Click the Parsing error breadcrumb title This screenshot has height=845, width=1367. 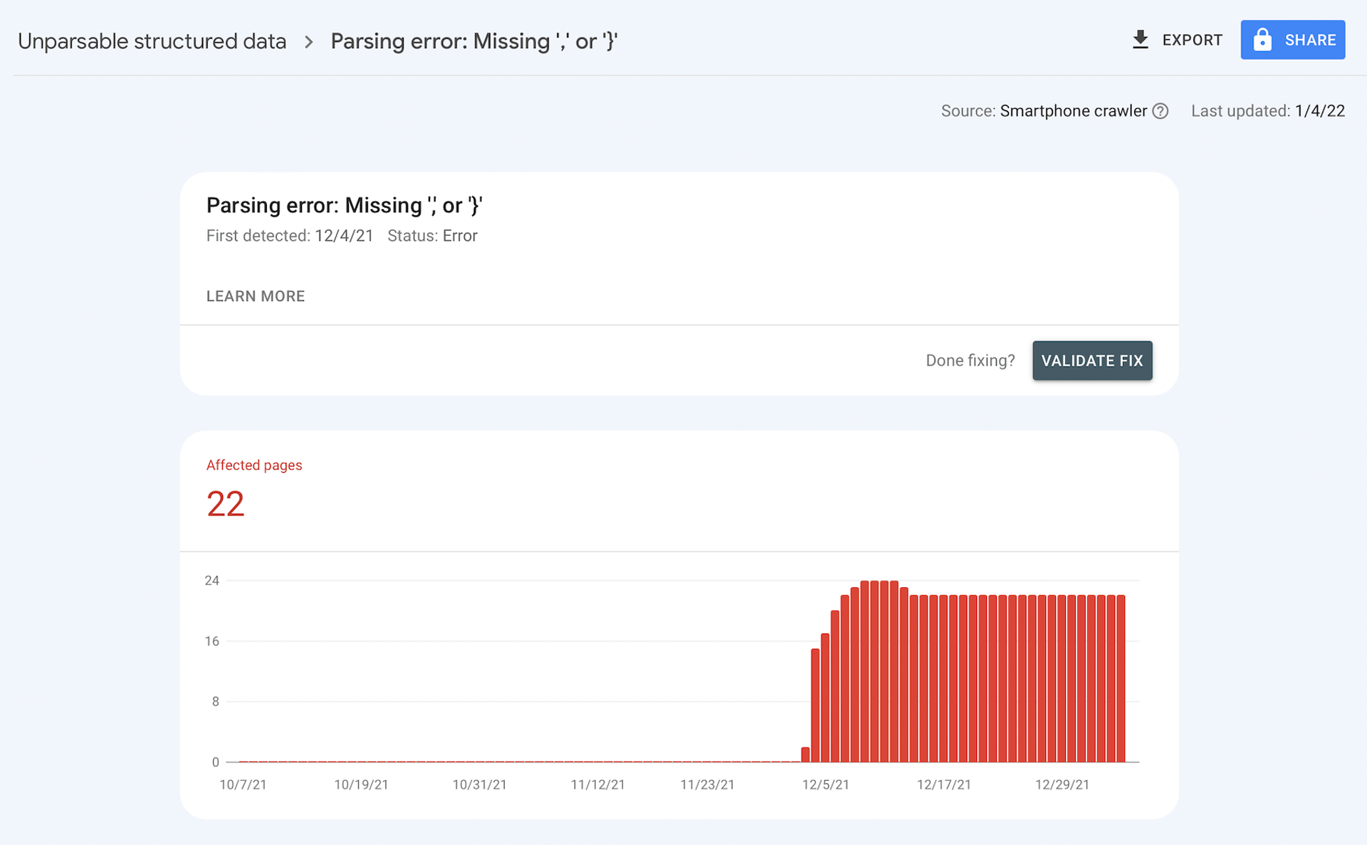point(473,41)
